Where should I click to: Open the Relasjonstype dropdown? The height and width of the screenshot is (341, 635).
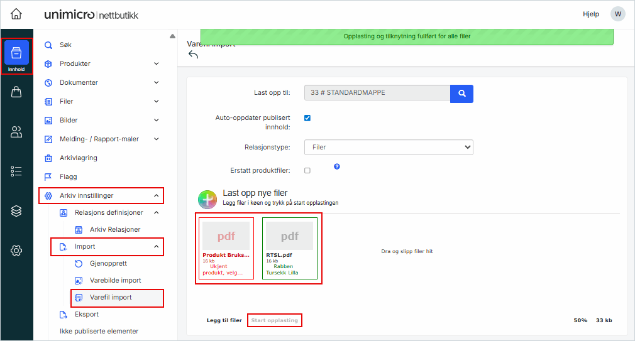point(388,147)
